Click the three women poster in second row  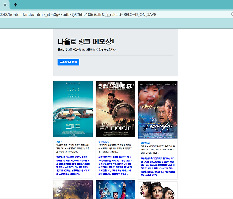[158, 190]
